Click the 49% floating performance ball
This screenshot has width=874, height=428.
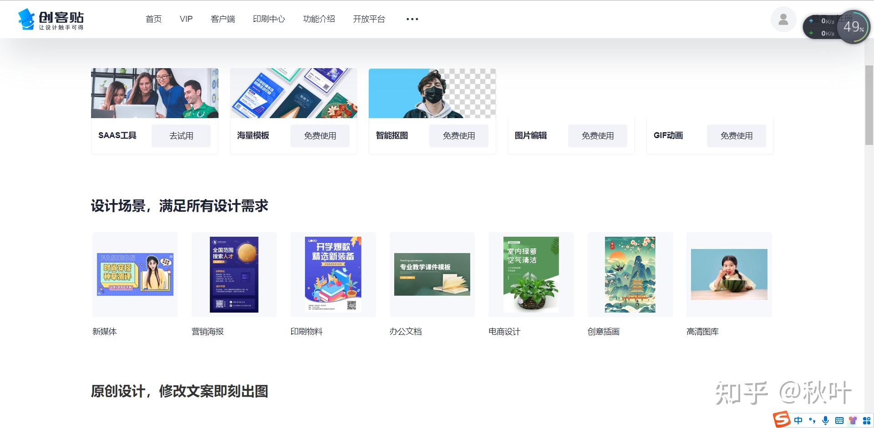[x=853, y=27]
